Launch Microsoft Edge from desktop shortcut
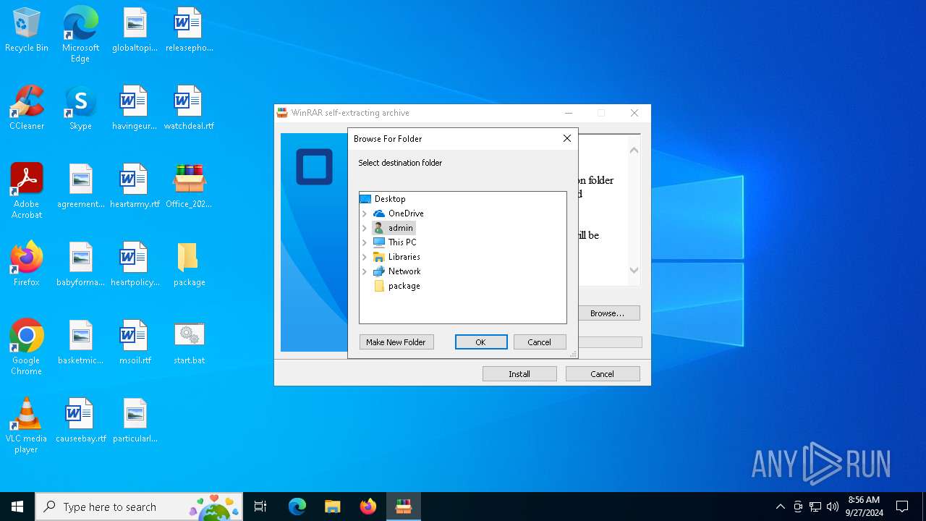Image resolution: width=926 pixels, height=521 pixels. coord(80,35)
